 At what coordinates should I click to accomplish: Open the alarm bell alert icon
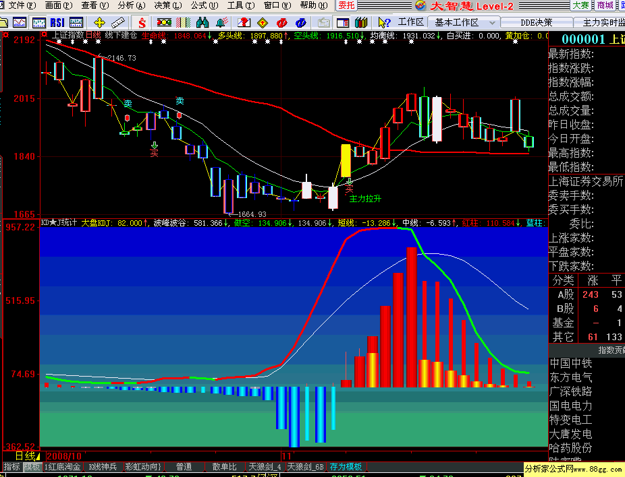coord(221,23)
